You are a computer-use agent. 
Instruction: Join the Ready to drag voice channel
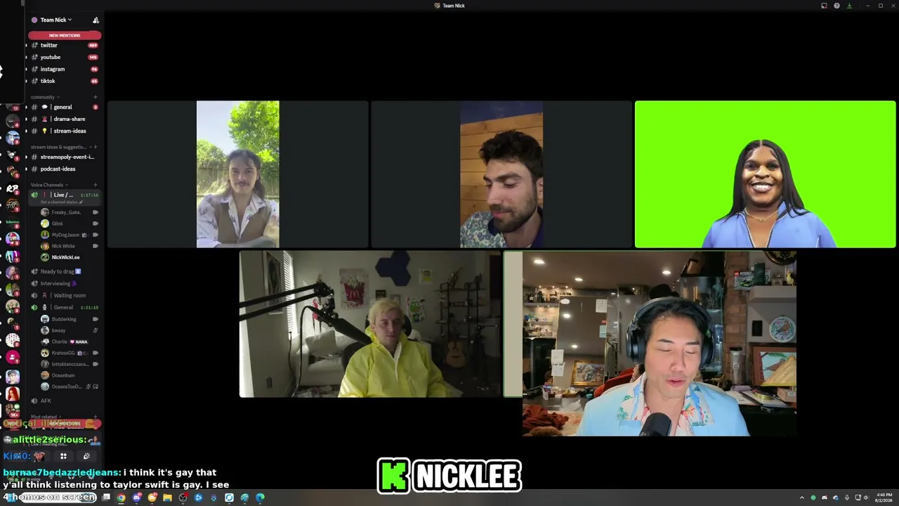coord(63,271)
